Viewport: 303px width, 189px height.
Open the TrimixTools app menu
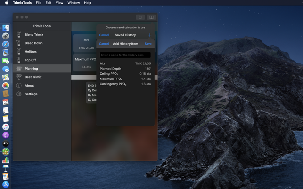pyautogui.click(x=22, y=3)
